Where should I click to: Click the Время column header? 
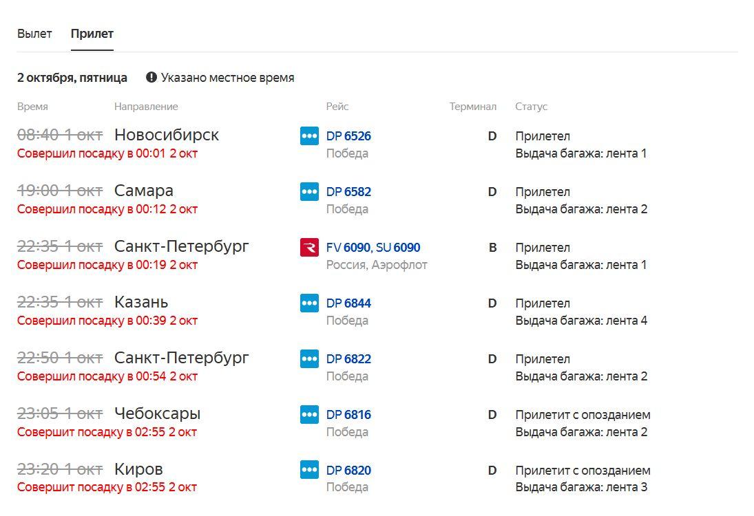(32, 107)
